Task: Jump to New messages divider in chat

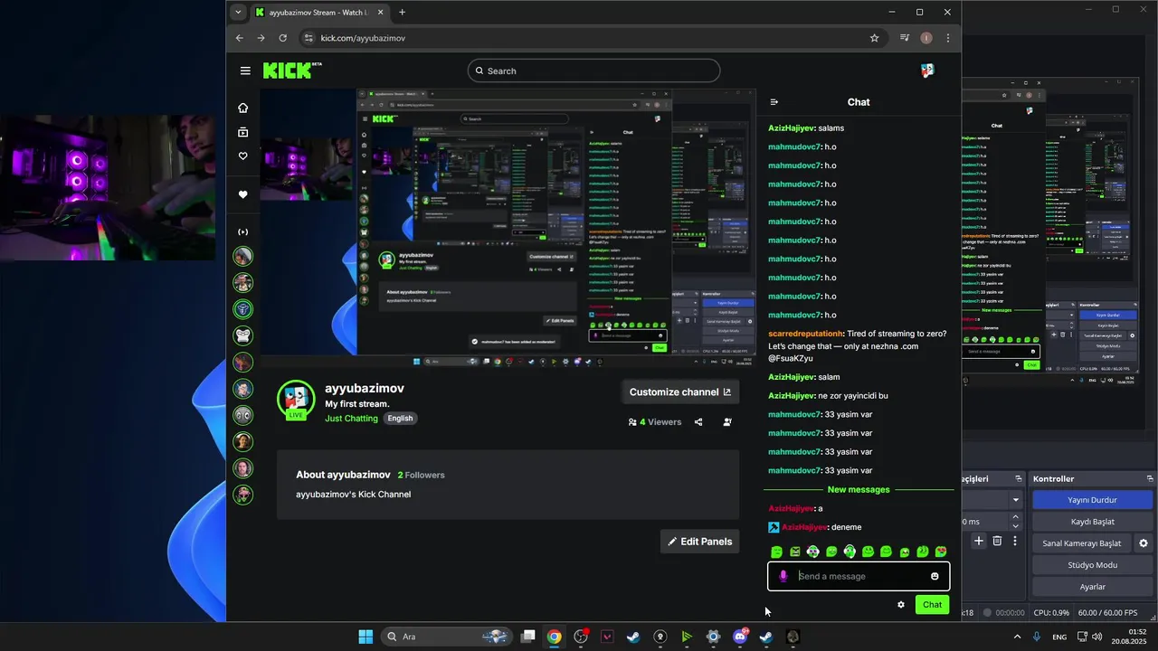Action: point(859,489)
